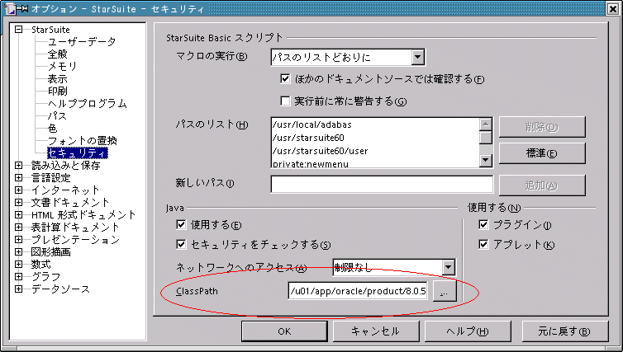The width and height of the screenshot is (623, 352).
Task: Click the 削除 button
Action: coord(542,127)
